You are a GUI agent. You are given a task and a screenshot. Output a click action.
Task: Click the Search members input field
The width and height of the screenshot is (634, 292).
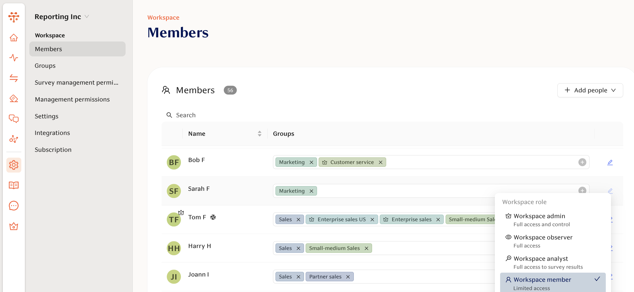(186, 115)
